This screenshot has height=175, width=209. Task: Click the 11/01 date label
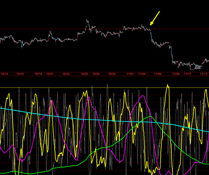coord(130,74)
